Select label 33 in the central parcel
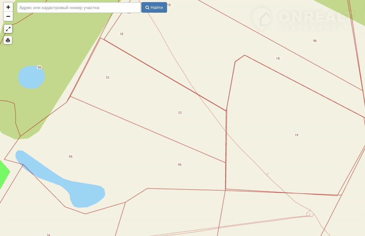 (180, 113)
